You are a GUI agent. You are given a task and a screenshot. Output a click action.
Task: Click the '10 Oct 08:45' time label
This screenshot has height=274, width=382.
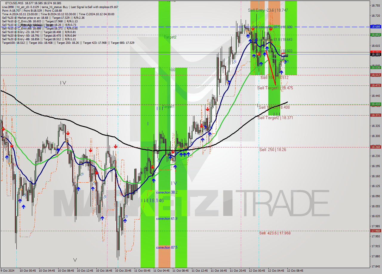pos(66,271)
